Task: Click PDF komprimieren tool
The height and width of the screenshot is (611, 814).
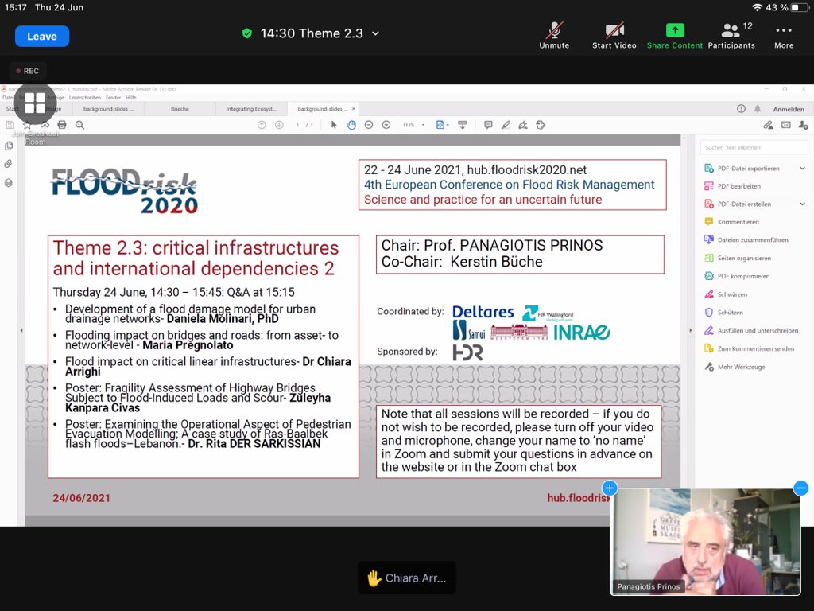Action: (737, 276)
